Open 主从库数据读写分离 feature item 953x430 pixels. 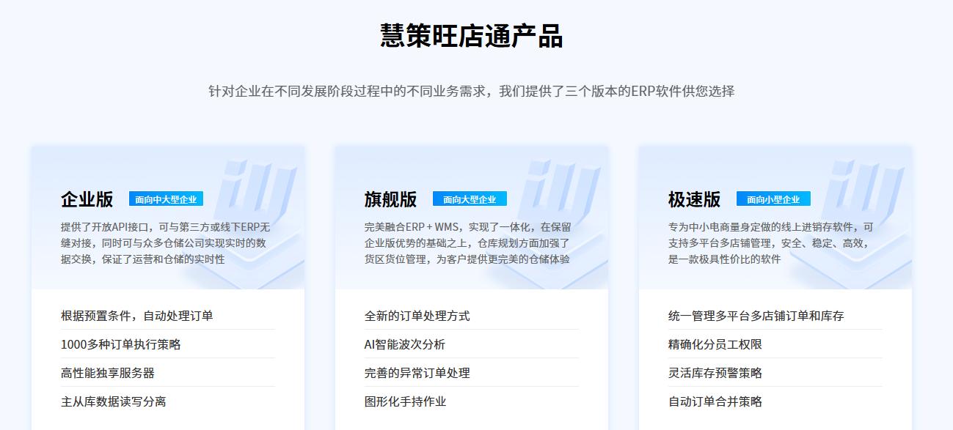[114, 401]
